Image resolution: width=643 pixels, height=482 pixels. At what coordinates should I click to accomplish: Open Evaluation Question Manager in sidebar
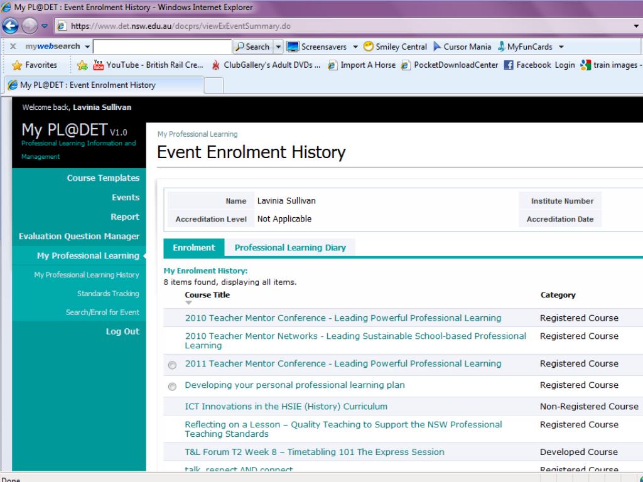79,236
